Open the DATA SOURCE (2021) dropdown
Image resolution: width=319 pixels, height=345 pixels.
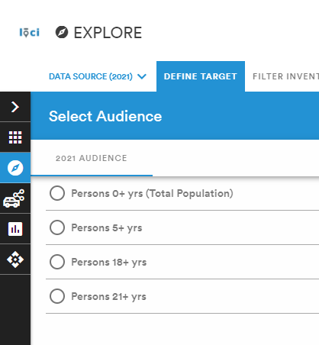point(98,76)
